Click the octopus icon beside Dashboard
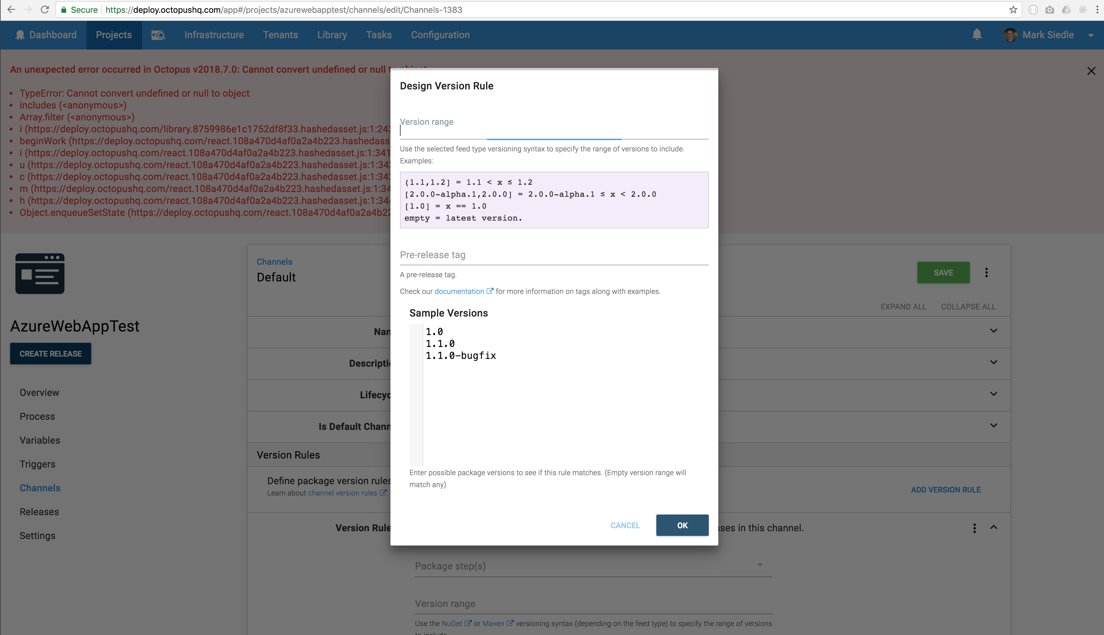This screenshot has height=635, width=1104. (20, 35)
